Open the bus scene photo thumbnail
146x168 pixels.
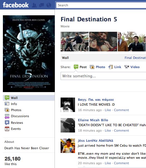(74, 42)
